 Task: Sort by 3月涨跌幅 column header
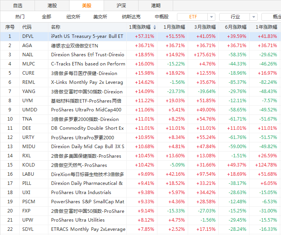pyautogui.click(x=205, y=27)
